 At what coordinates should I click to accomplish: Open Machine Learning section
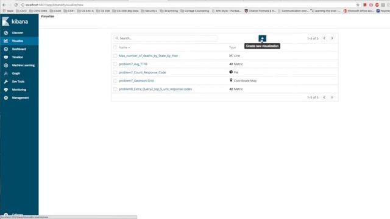[x=23, y=65]
